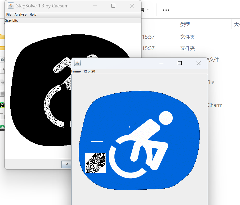
Task: Click the wheelchair figure frame image
Action: point(139,140)
